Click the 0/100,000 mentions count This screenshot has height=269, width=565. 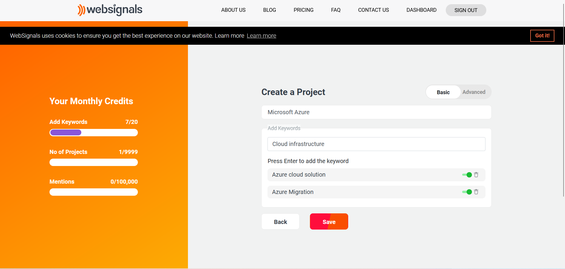(124, 182)
